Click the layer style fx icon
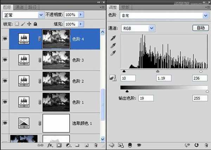211x150 pixels. click(x=50, y=145)
